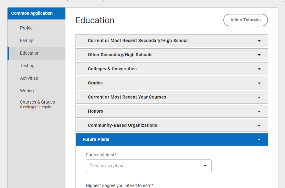Click the Grades row arrow icon

coord(259,83)
